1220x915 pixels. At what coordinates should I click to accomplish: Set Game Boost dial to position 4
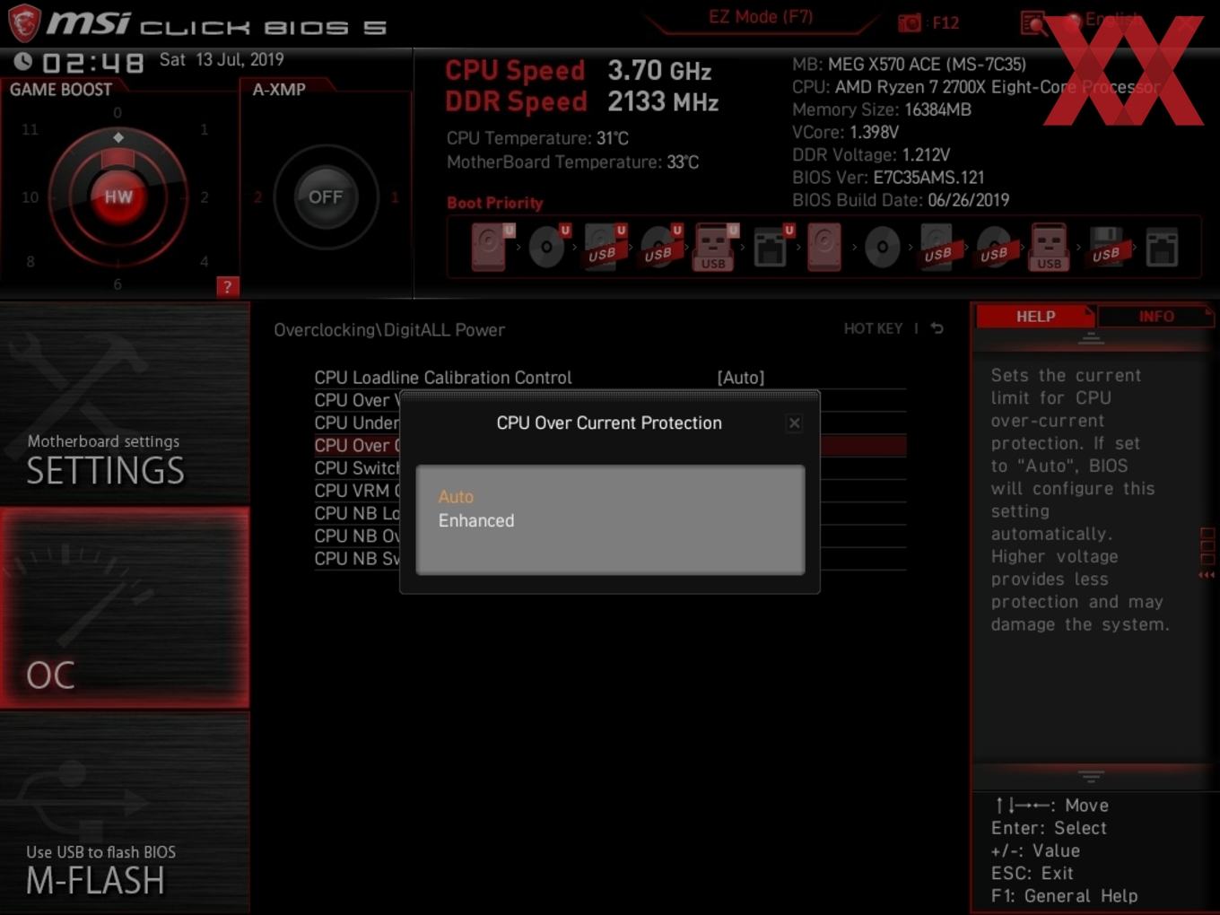point(205,262)
